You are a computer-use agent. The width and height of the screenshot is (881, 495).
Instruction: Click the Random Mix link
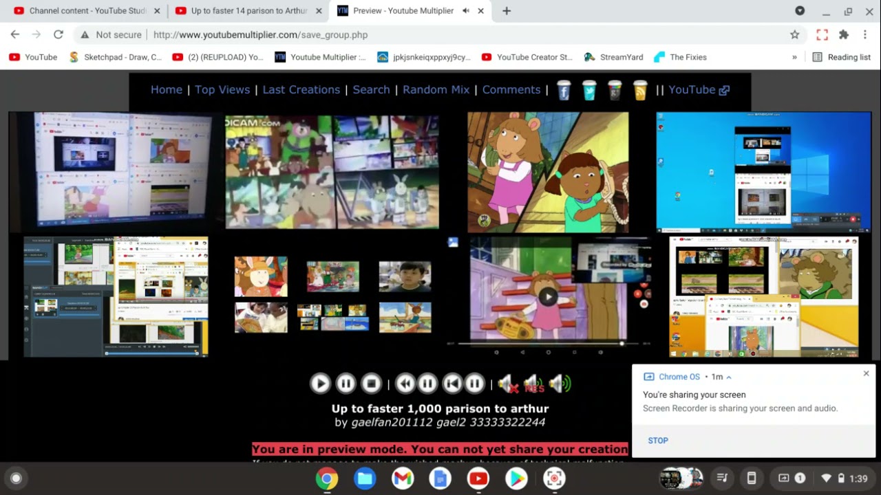tap(436, 89)
